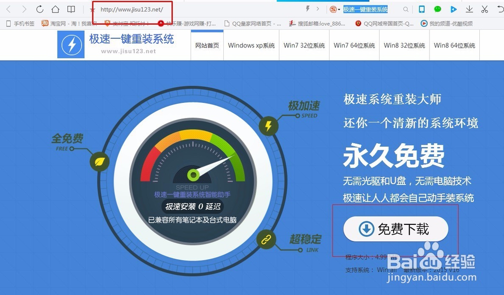The height and width of the screenshot is (295, 504).
Task: Open the Sogou search engine dropdown
Action: tap(335, 10)
